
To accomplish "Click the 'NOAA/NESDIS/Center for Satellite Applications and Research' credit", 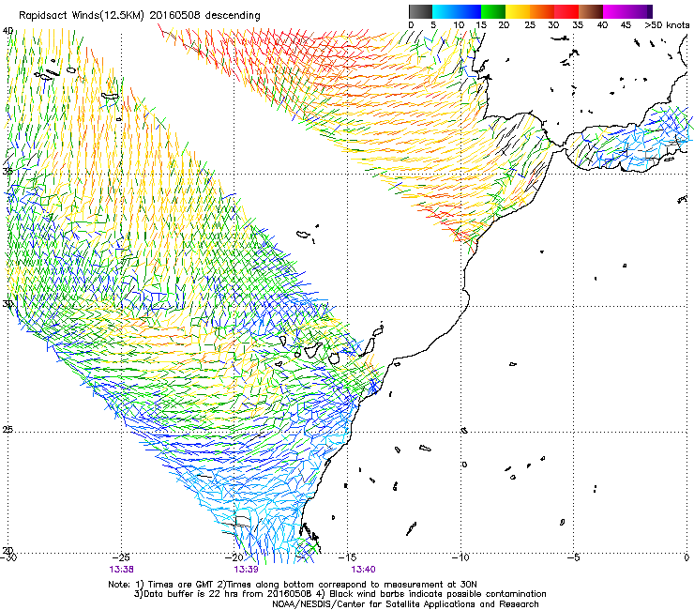I will pyautogui.click(x=405, y=604).
